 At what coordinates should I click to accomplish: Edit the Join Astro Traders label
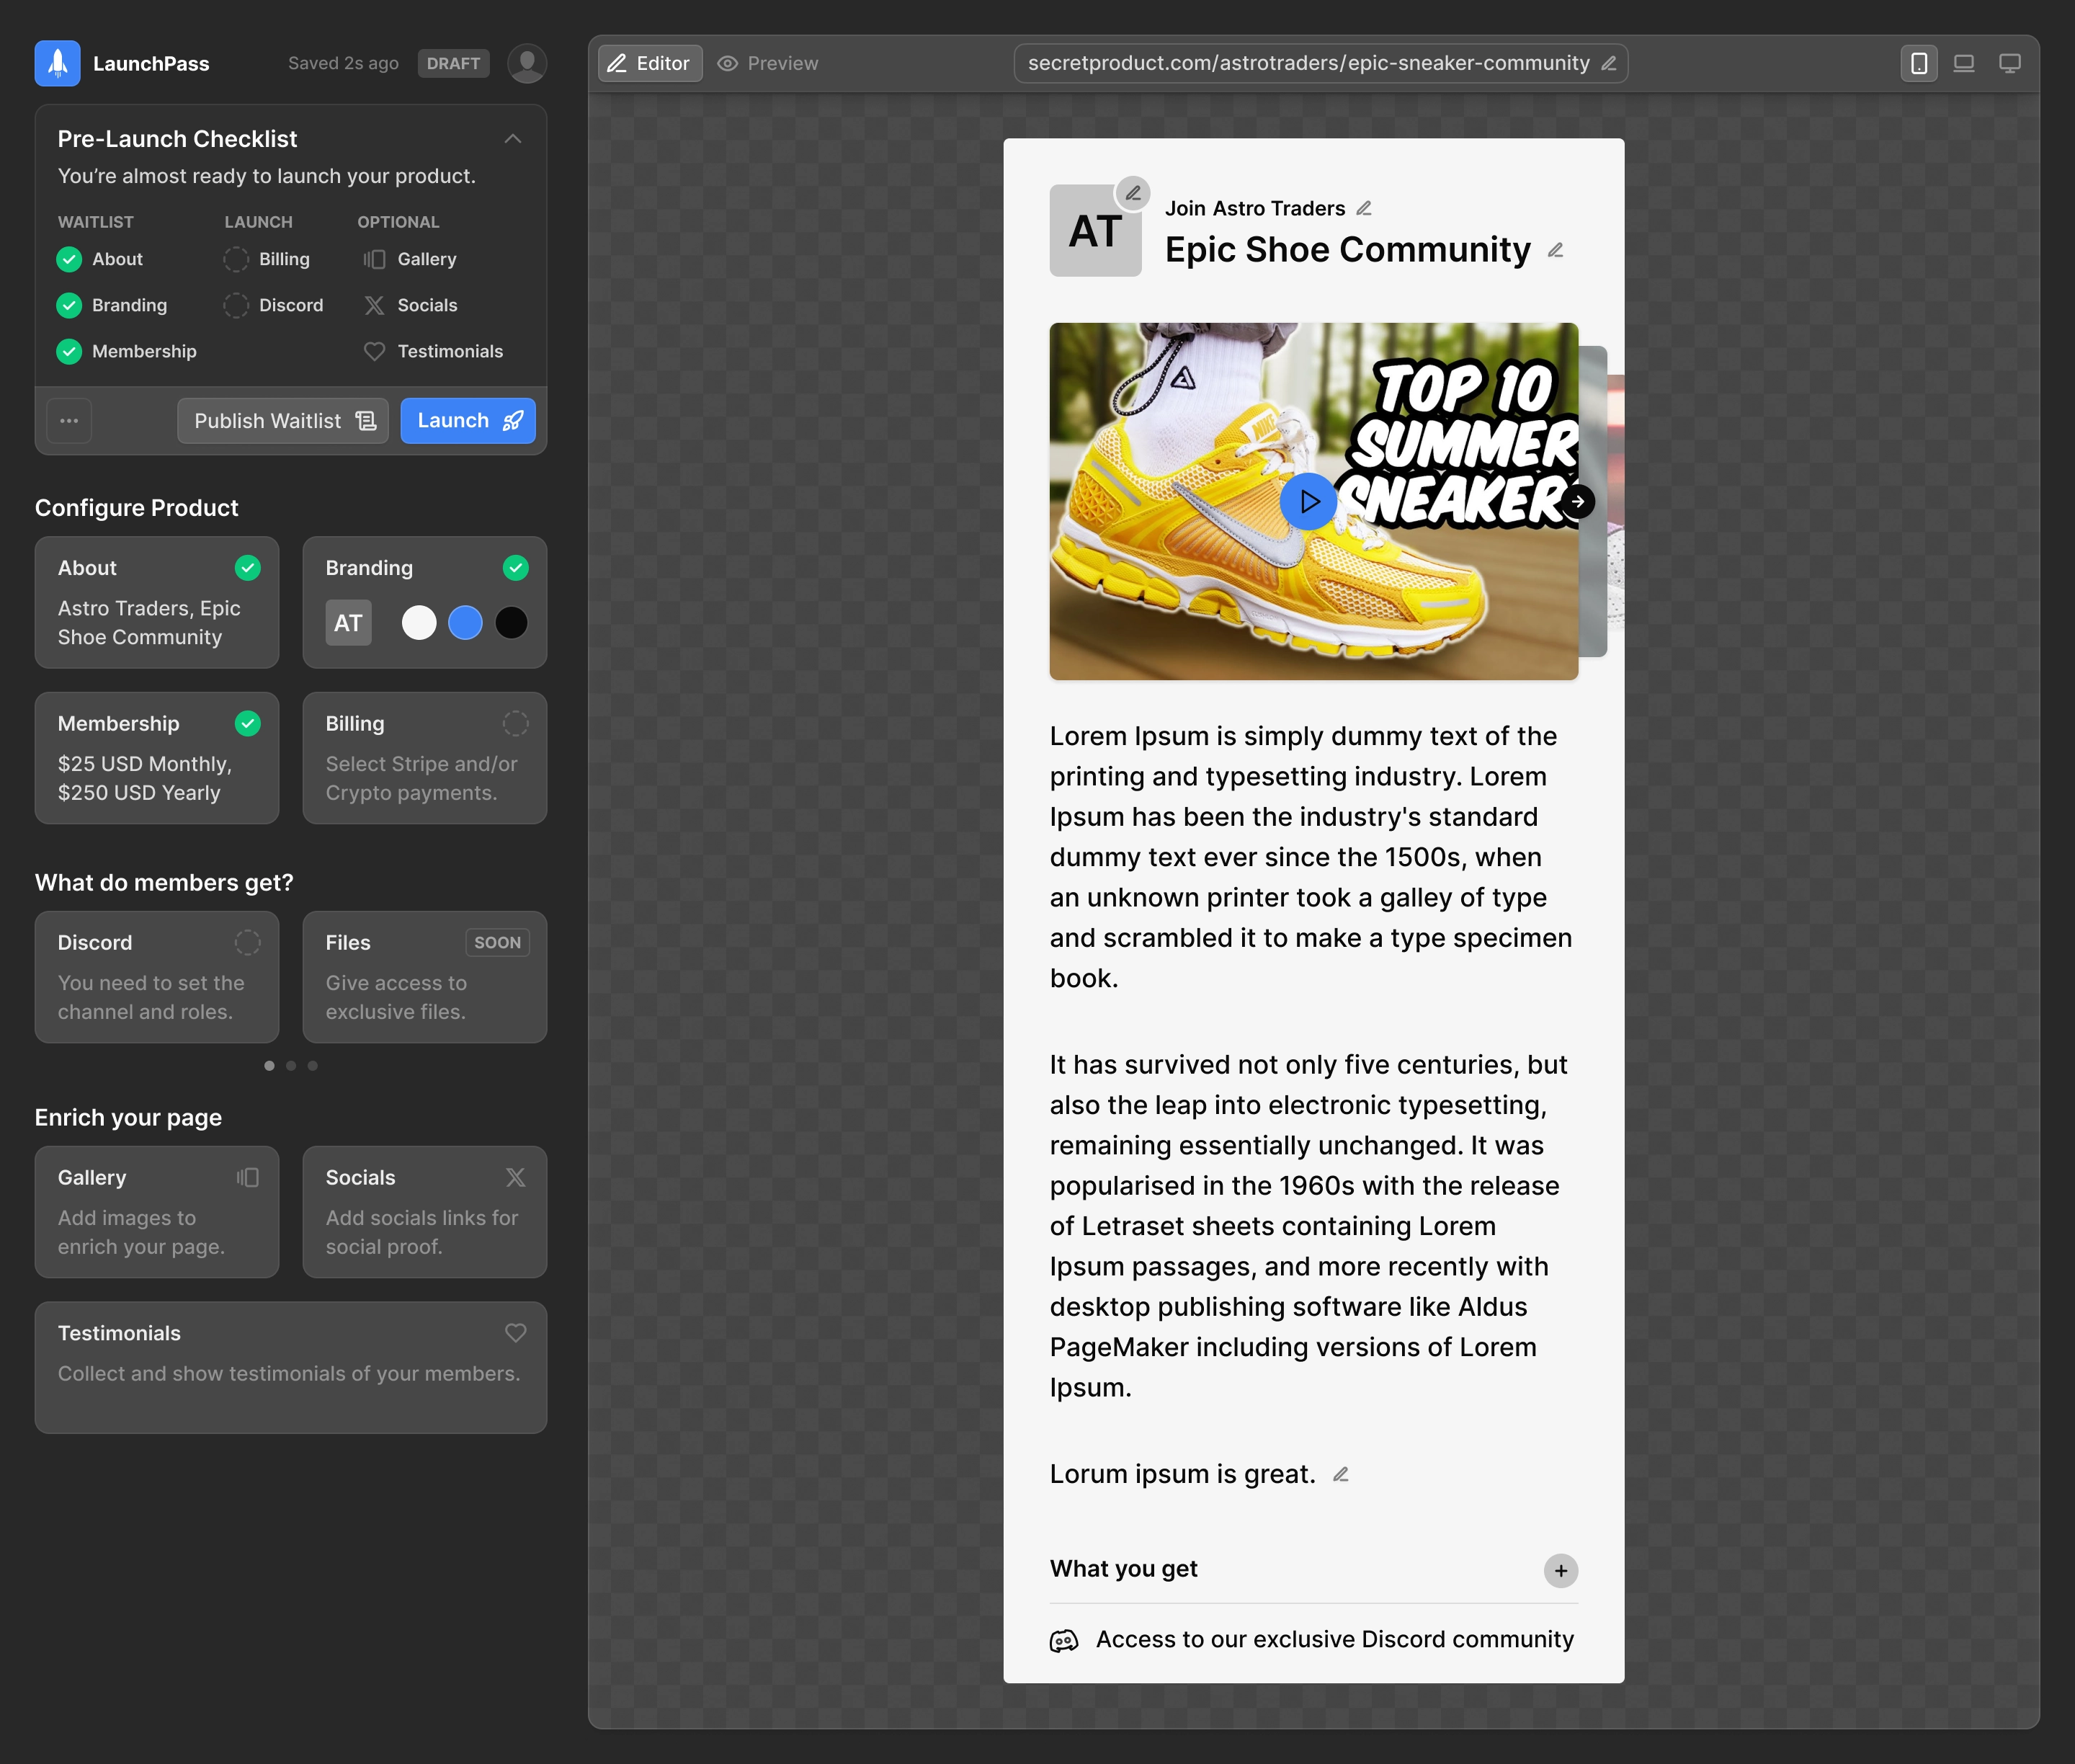pos(1364,209)
